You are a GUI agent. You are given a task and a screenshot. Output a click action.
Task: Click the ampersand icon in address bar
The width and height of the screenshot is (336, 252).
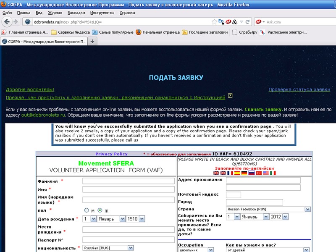235,22
